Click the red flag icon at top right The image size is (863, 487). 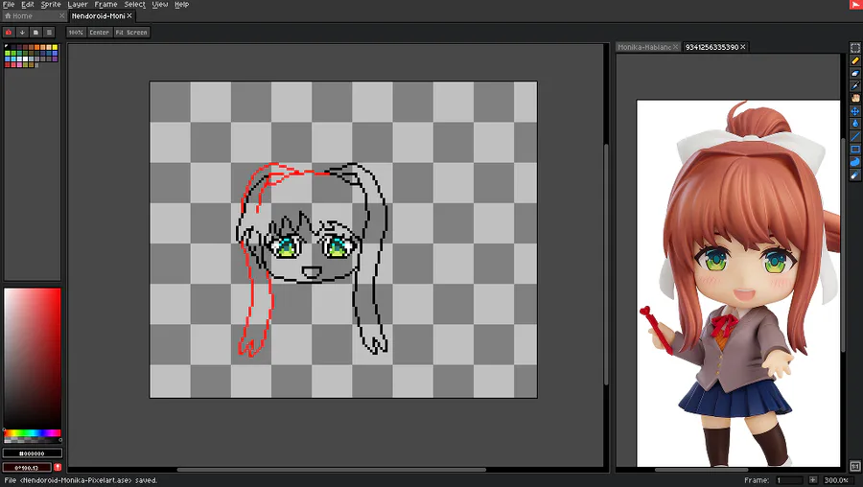click(x=856, y=5)
